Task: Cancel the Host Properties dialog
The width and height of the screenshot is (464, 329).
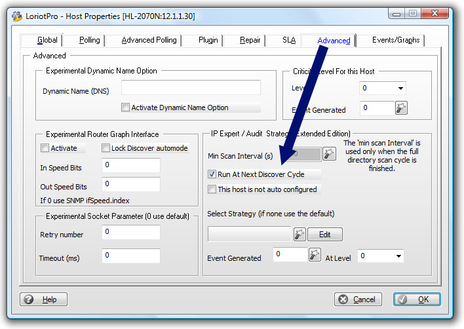Action: click(358, 300)
